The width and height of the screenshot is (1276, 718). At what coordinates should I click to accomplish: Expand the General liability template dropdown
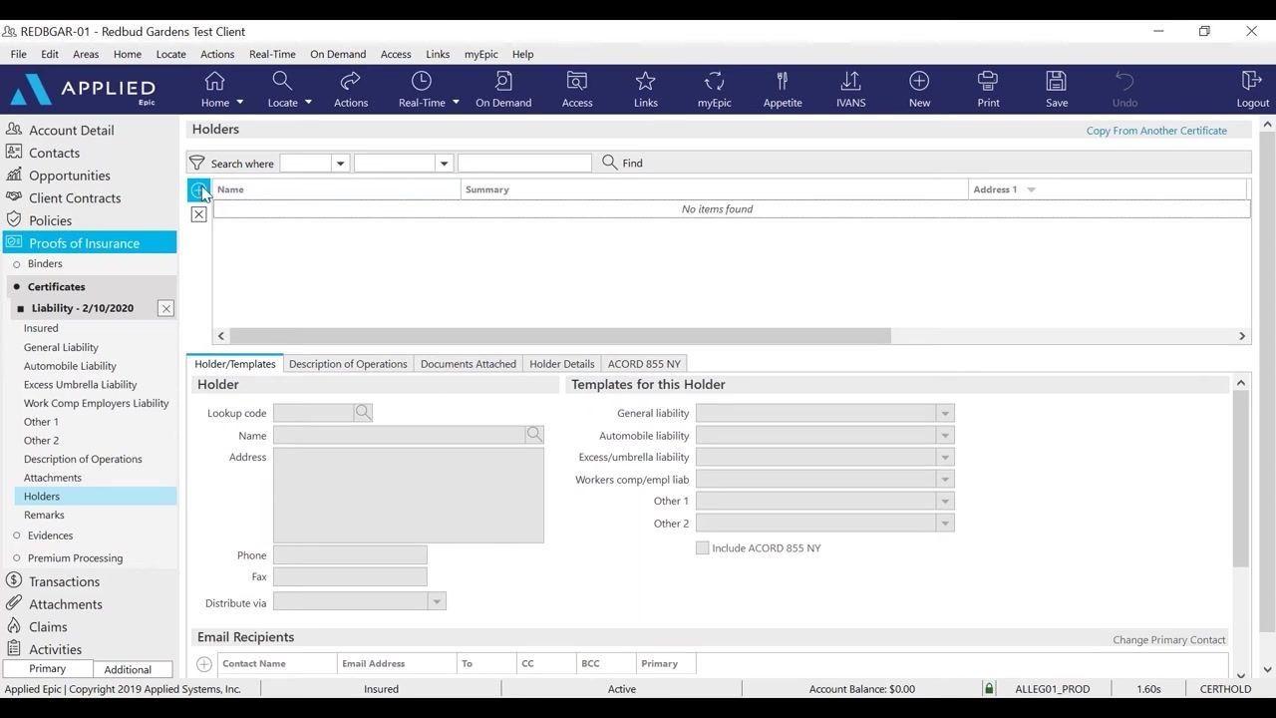(x=944, y=413)
